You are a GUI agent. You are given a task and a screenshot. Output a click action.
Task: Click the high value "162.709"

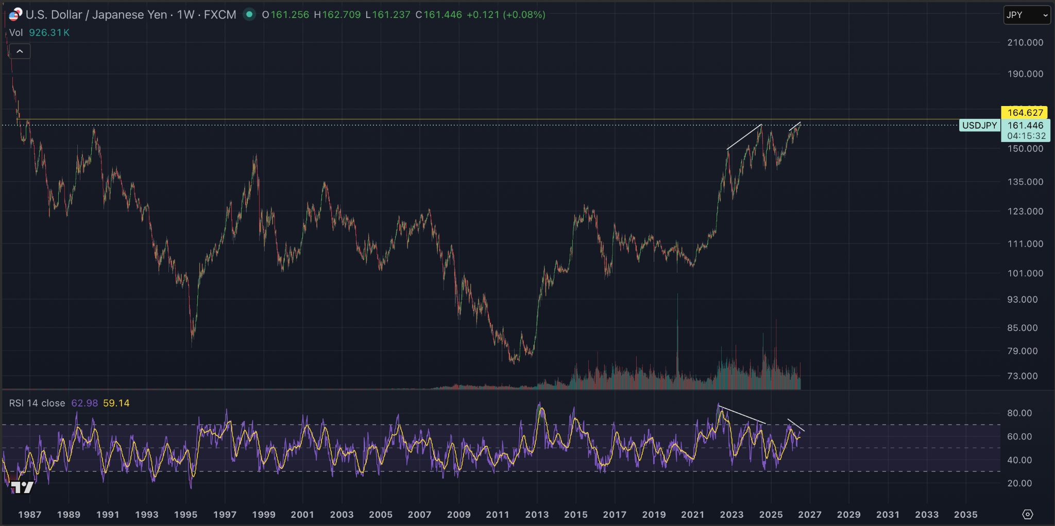click(342, 14)
